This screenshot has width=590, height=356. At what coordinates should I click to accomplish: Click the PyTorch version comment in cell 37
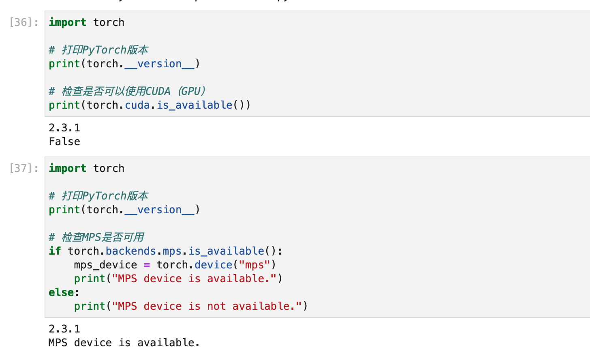98,196
